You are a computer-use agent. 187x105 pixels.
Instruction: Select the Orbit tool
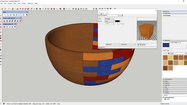[40, 9]
